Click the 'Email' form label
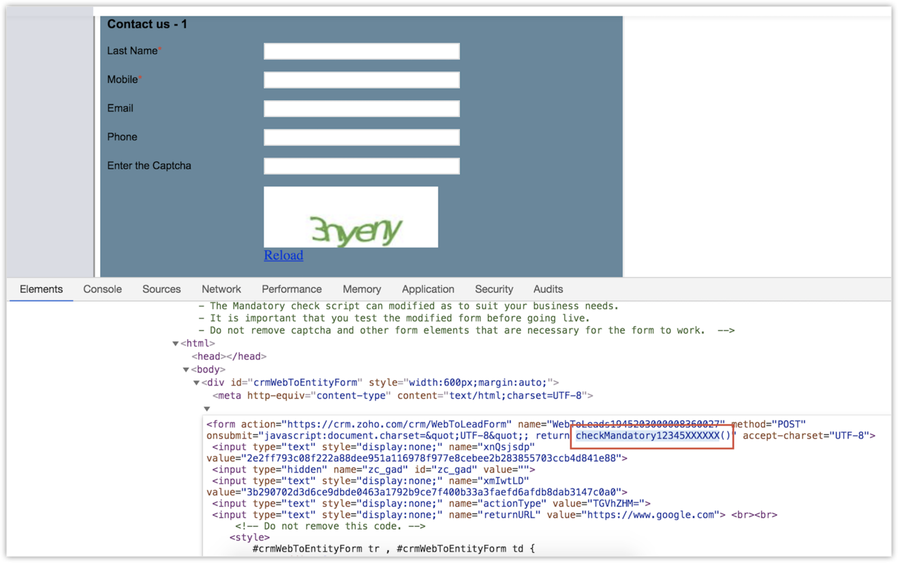Image resolution: width=898 pixels, height=563 pixels. 120,108
